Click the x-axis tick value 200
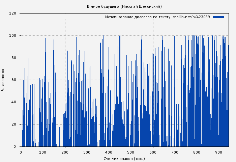 pos(65,152)
